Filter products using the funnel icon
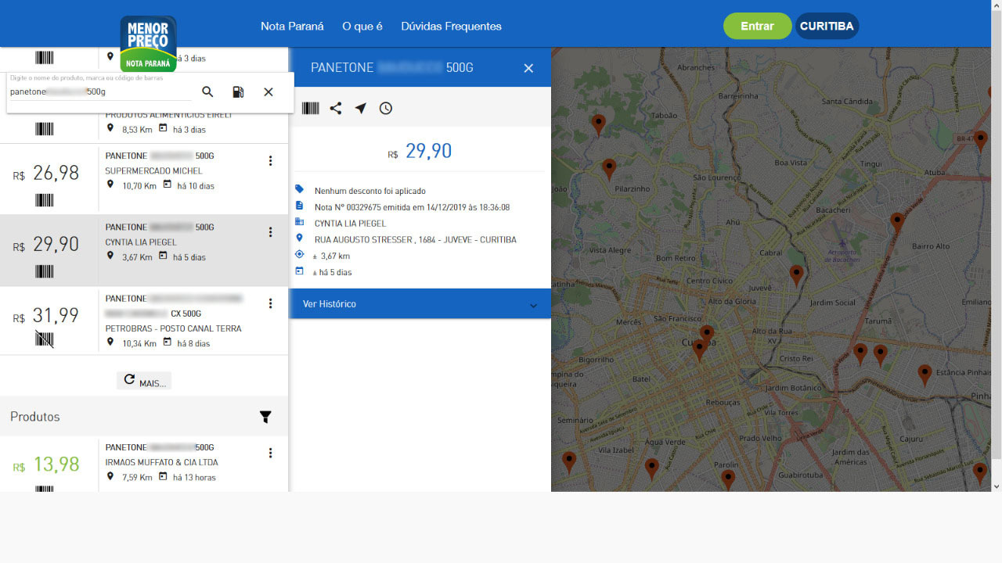Viewport: 1002px width, 563px height. tap(265, 417)
